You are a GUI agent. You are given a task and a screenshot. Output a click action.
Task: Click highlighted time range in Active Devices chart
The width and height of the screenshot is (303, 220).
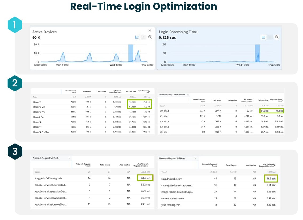(x=131, y=53)
